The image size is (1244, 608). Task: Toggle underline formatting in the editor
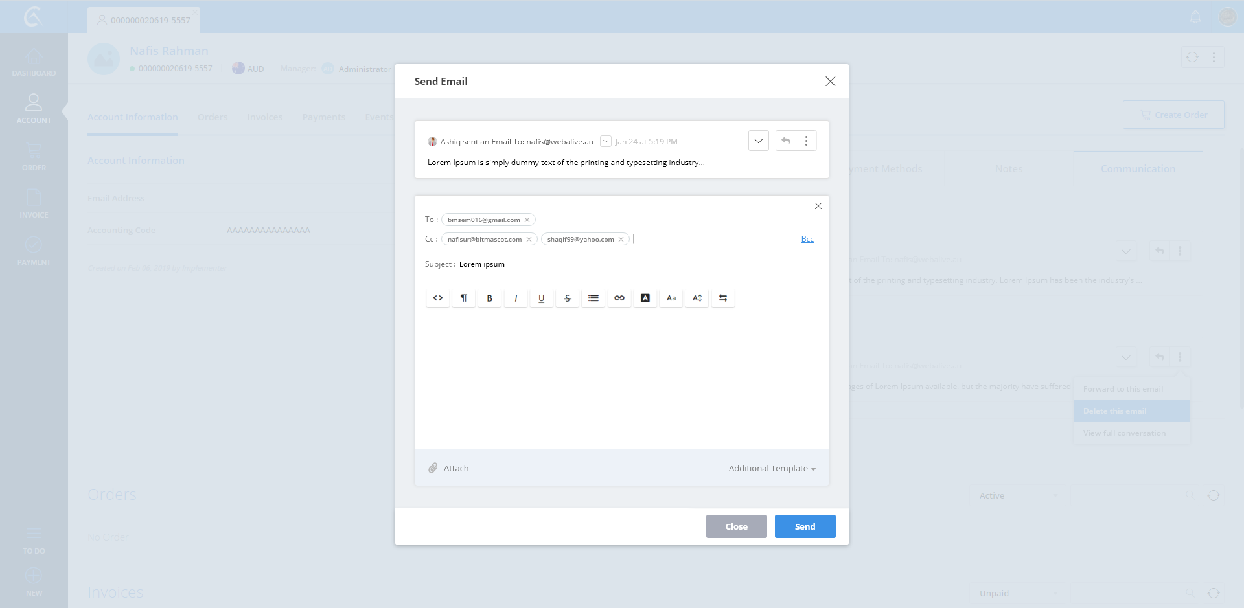click(x=541, y=298)
